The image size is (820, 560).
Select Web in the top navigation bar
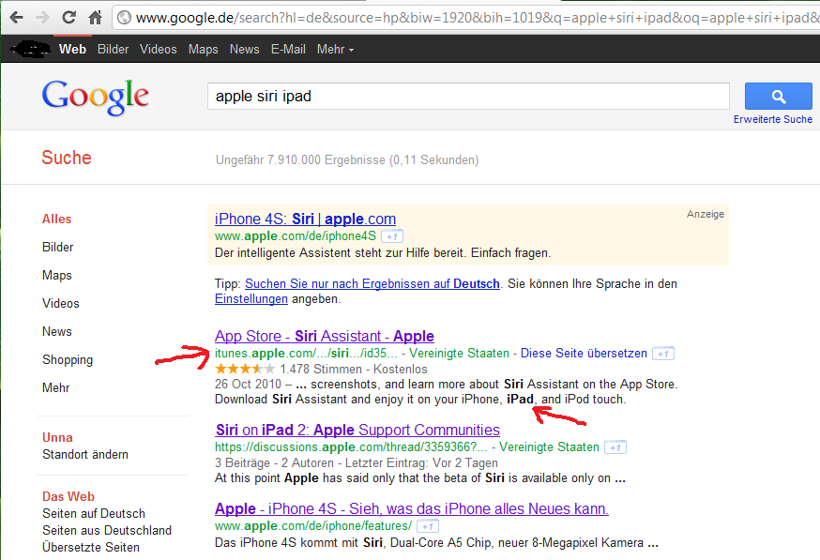(x=72, y=49)
